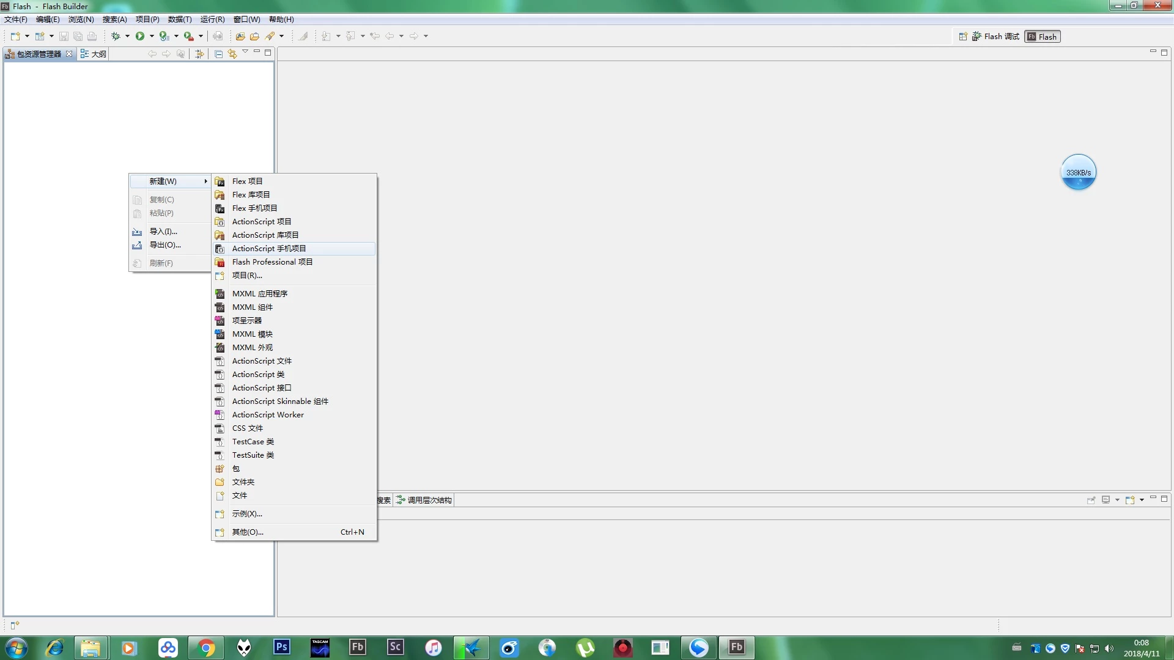Toggle Link with Editor in Package Explorer
This screenshot has height=660, width=1174.
point(232,54)
